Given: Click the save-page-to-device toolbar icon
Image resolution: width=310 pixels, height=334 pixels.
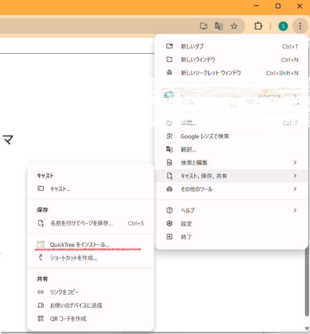Looking at the screenshot, I should (204, 26).
